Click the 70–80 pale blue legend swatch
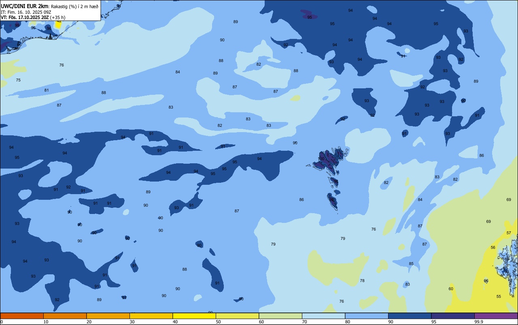Viewport: 518px width, 325px height. 323,316
